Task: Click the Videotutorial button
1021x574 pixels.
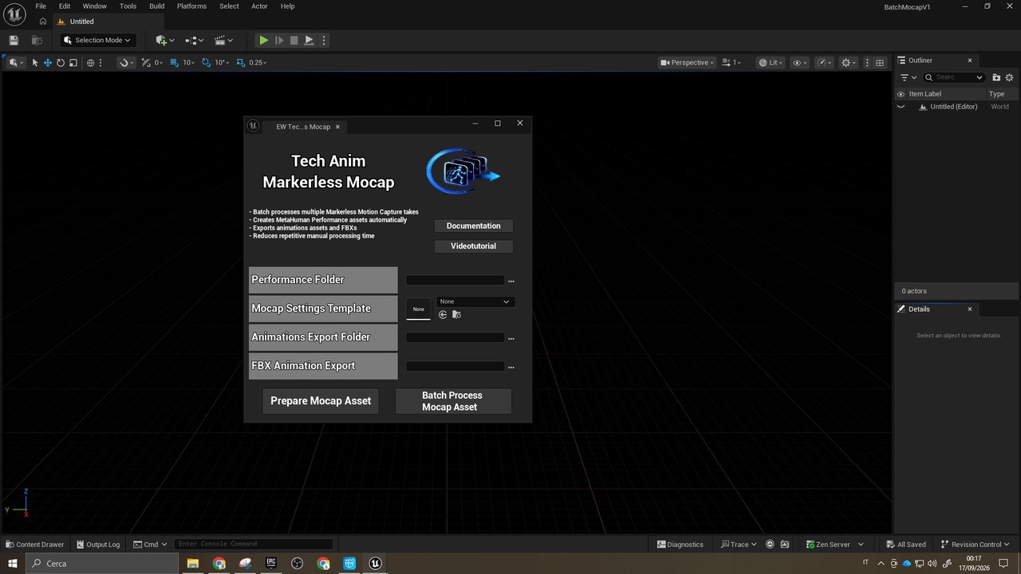Action: click(x=474, y=246)
